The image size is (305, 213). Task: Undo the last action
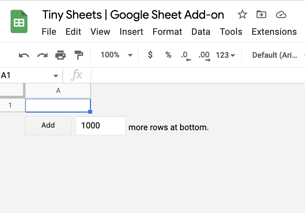tap(24, 55)
